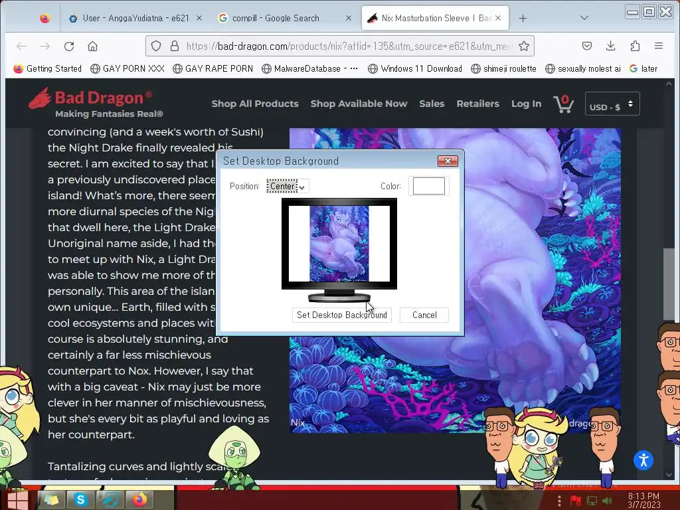Open the accessibility widget button

coord(643,460)
